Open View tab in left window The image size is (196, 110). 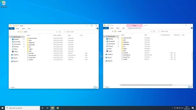coord(29,28)
